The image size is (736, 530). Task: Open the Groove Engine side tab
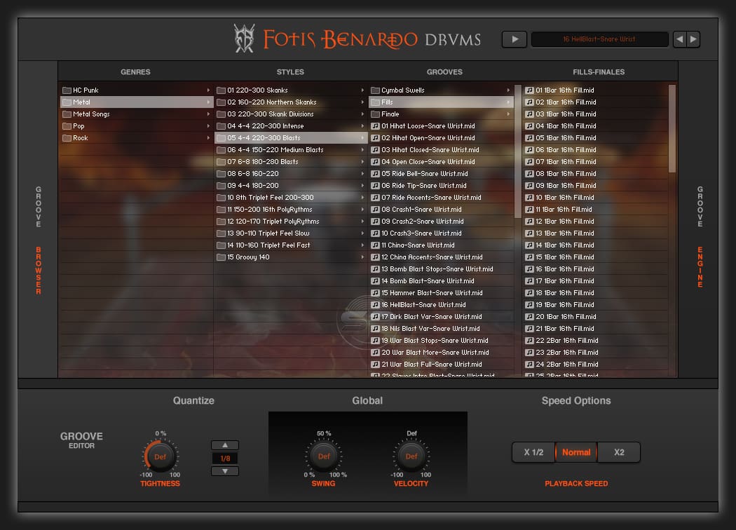pos(700,236)
